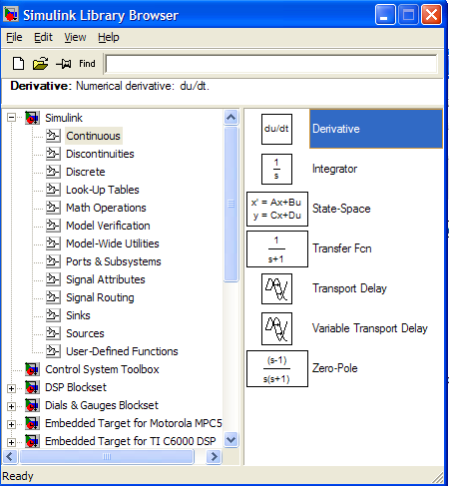
Task: Click the Discrete library icon
Action: [x=53, y=172]
